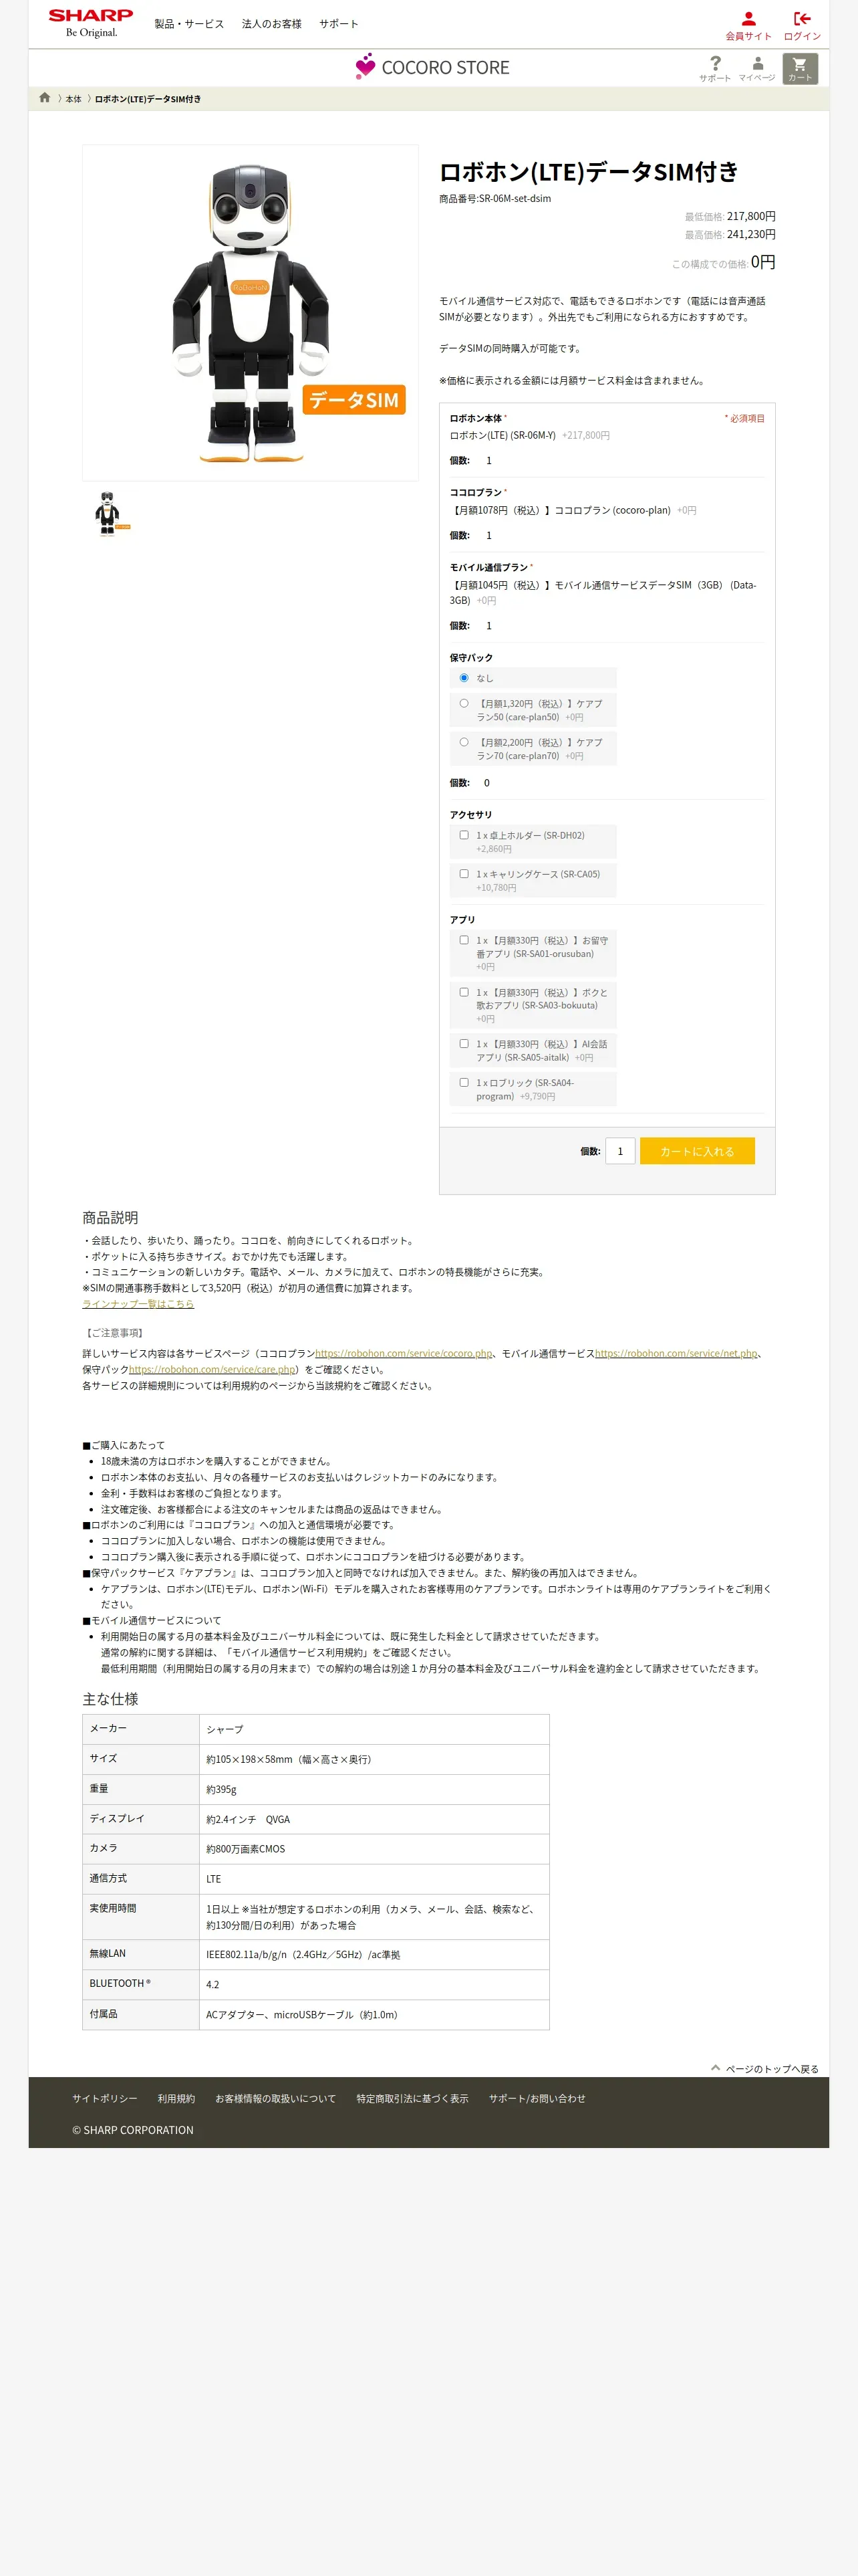This screenshot has height=2576, width=858.
Task: Click the ロボホン(LTE) (SR-06M-Y) item text
Action: coord(503,435)
